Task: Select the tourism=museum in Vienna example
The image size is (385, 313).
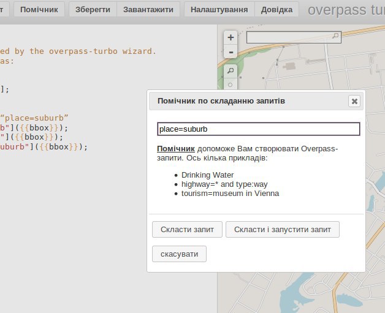Action: [230, 194]
